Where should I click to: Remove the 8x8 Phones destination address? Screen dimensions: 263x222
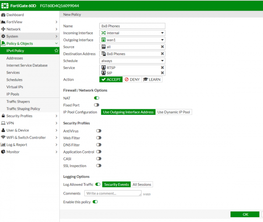[x=162, y=54]
